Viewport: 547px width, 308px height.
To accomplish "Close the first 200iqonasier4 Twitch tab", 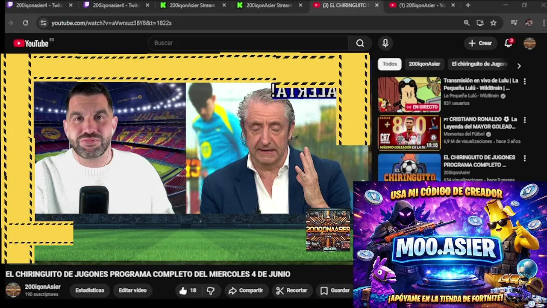I will coord(71,5).
